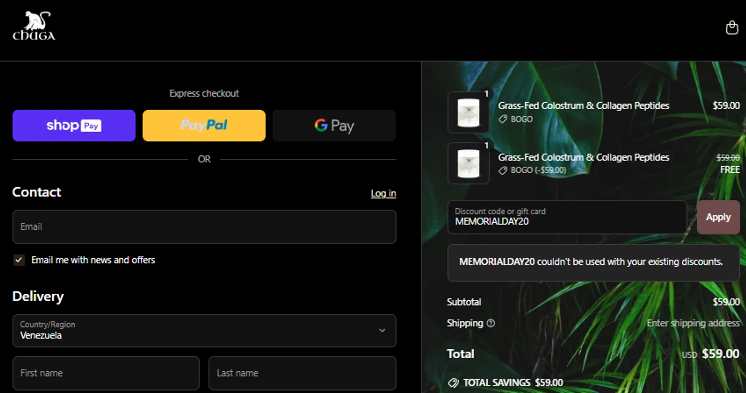Follow the Log in link

(383, 194)
